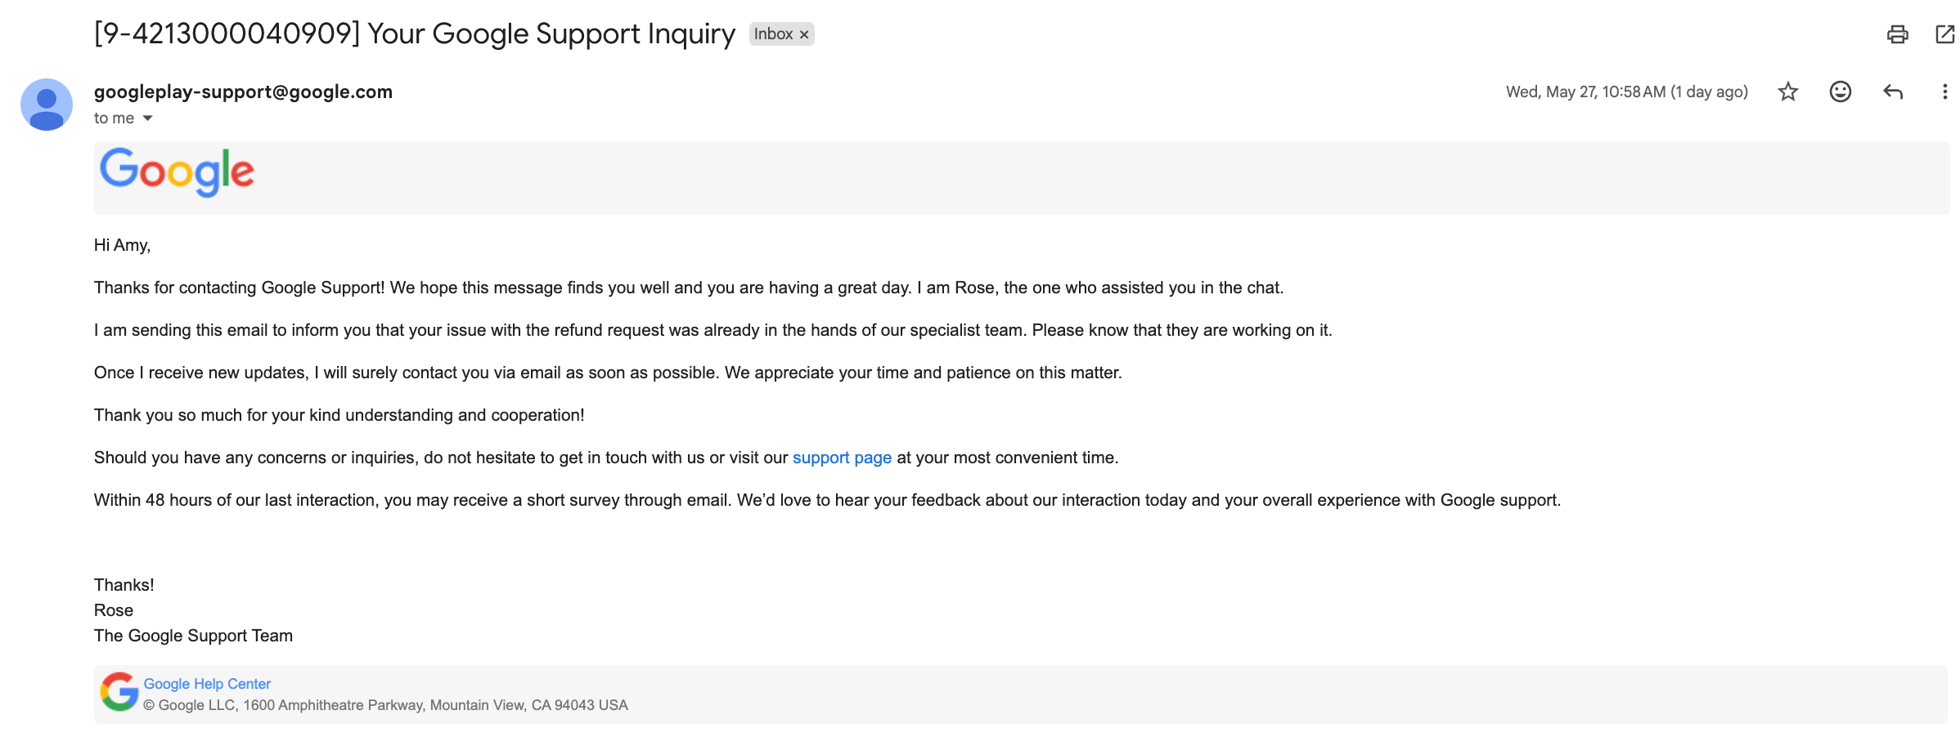Click the Google LLC address line

pos(385,705)
